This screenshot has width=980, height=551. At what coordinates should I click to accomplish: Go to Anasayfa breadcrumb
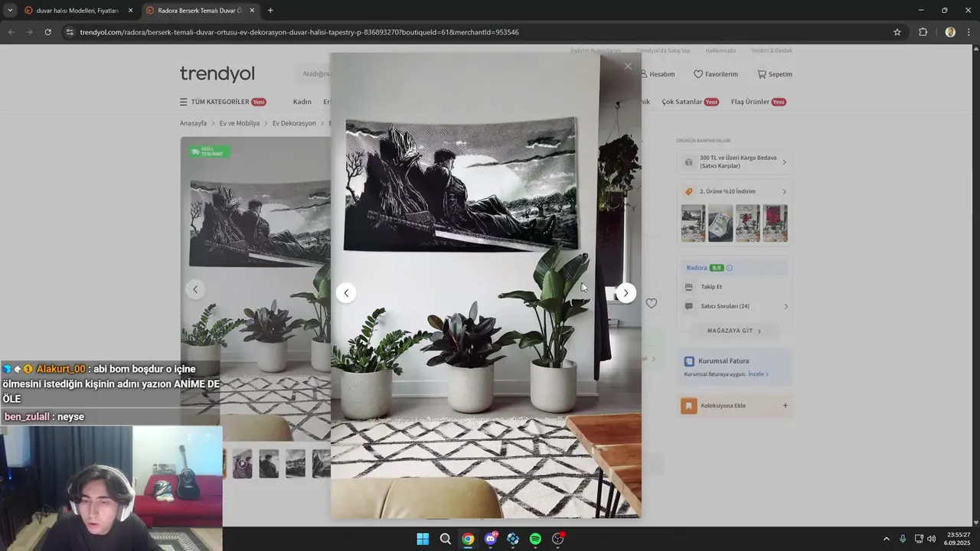193,123
